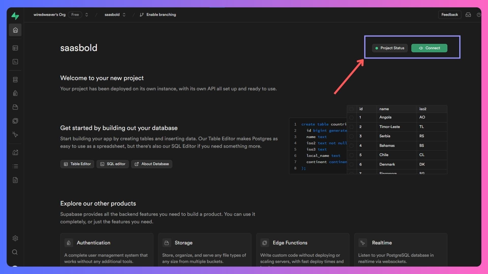The height and width of the screenshot is (274, 488).
Task: Click the SQL editor sidebar icon
Action: click(15, 62)
